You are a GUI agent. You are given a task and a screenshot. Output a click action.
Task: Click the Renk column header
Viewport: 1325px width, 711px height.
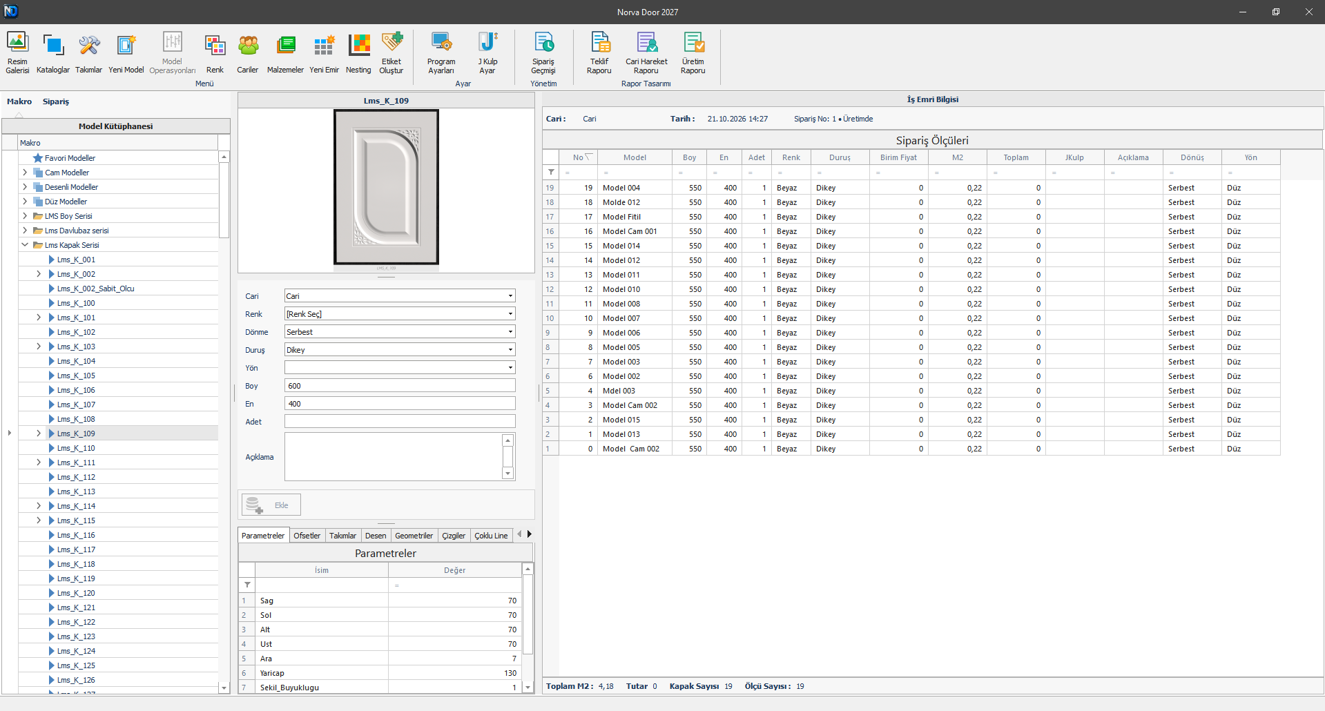pos(791,157)
